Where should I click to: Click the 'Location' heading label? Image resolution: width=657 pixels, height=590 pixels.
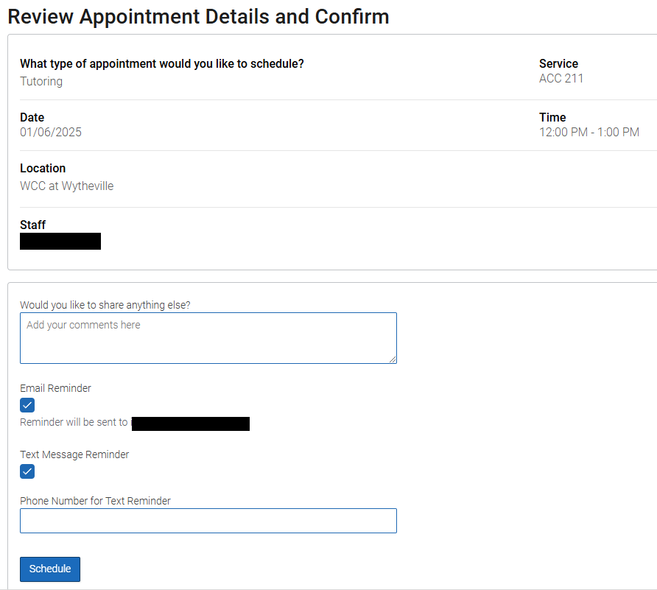click(43, 168)
